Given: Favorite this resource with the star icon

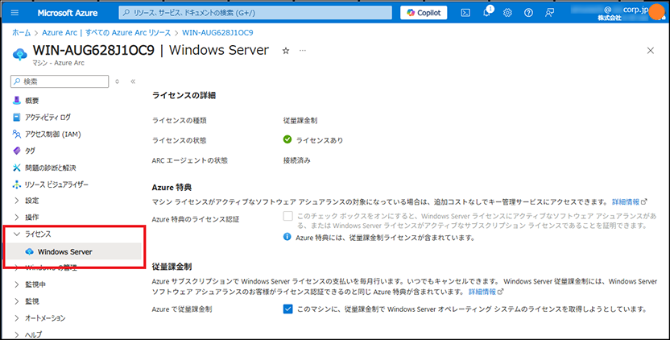Looking at the screenshot, I should click(286, 51).
